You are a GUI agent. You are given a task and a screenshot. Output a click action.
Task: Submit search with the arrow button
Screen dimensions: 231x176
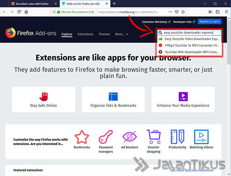218,33
